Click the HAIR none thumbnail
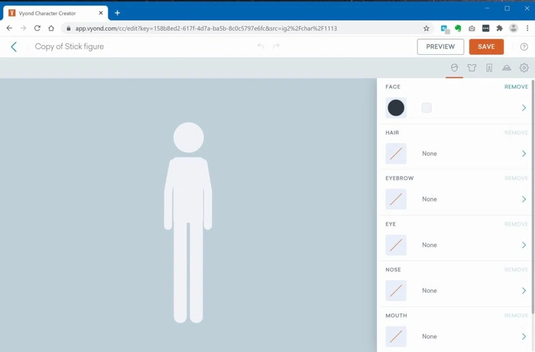The image size is (535, 352). (x=396, y=154)
